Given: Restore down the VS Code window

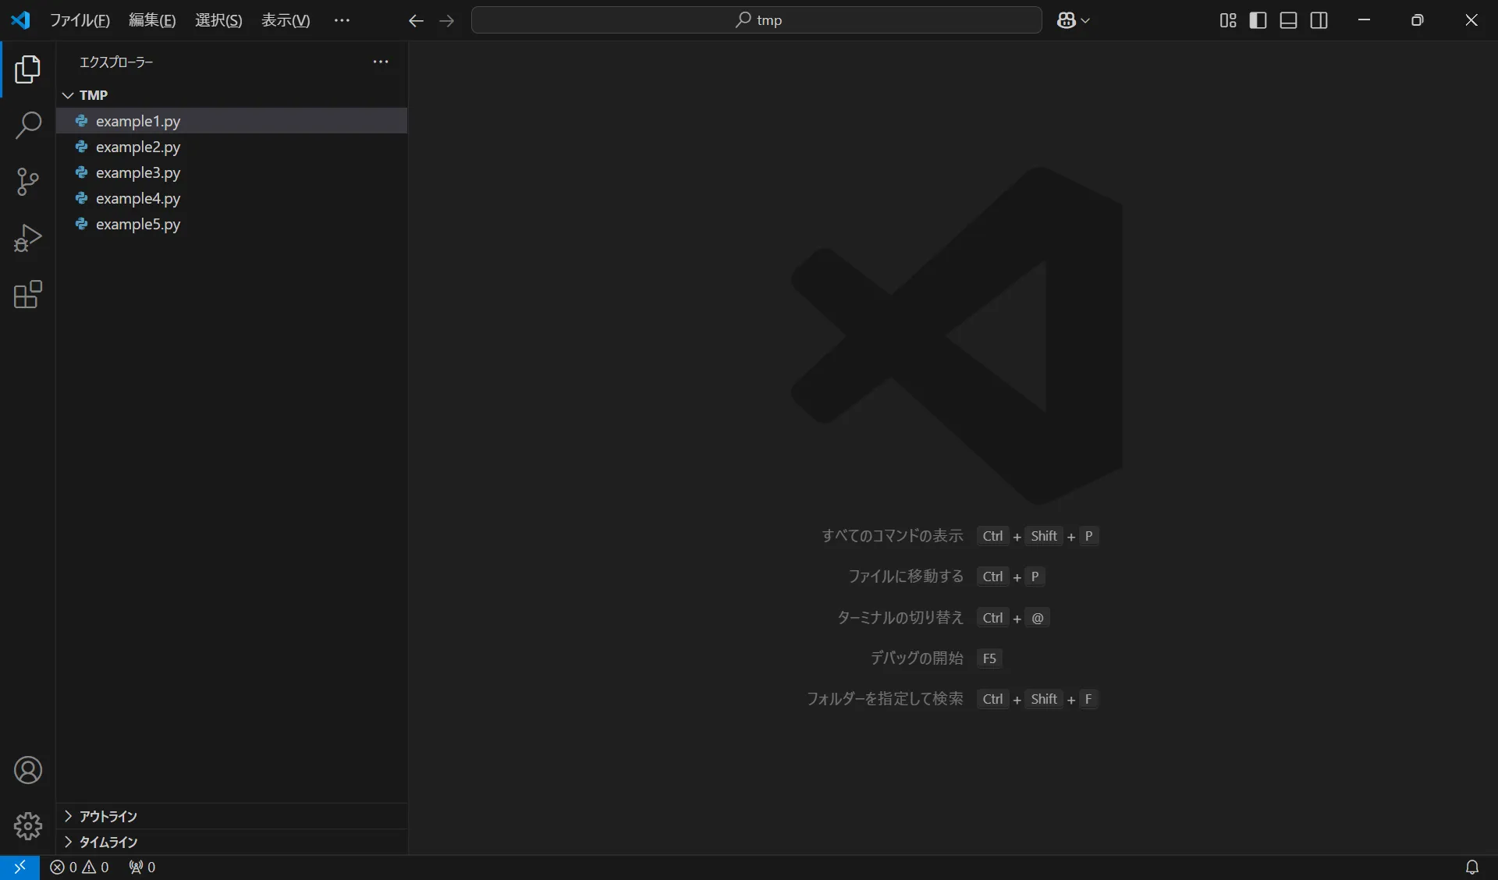Looking at the screenshot, I should pos(1418,20).
